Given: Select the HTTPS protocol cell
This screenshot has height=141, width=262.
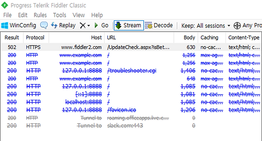Looking at the screenshot, I should (33, 47).
